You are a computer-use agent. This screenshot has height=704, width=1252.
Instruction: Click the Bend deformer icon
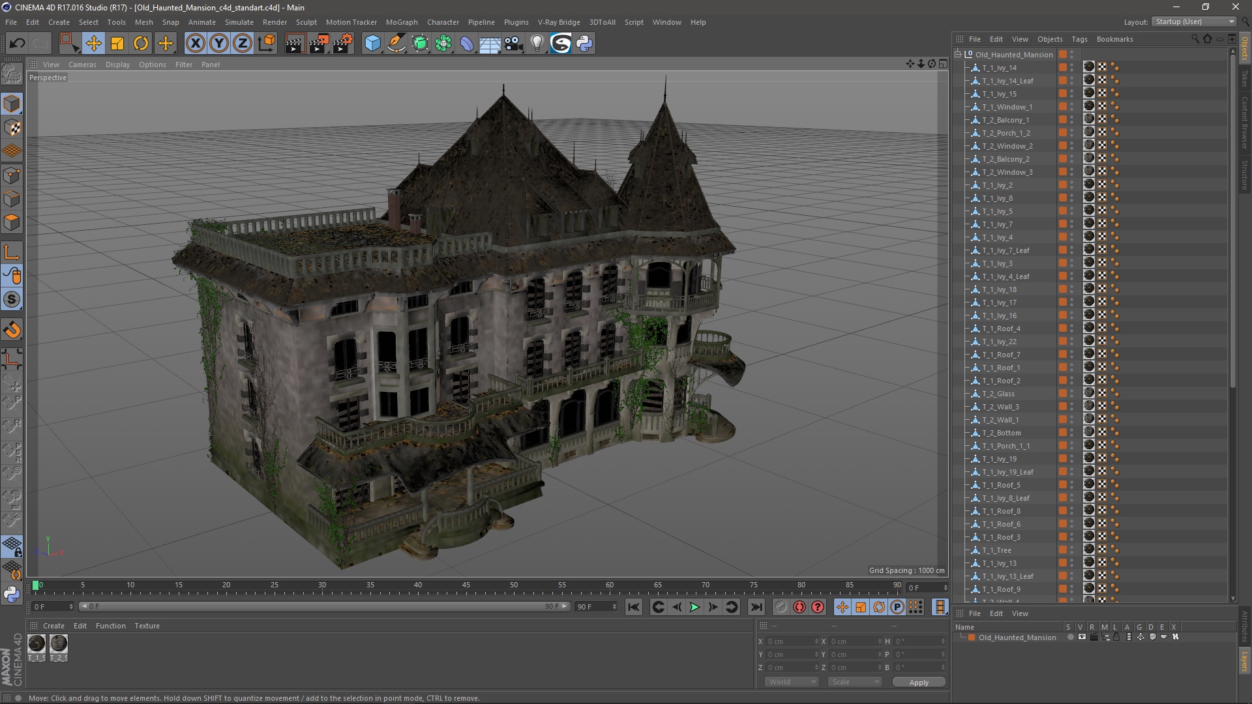(x=467, y=44)
